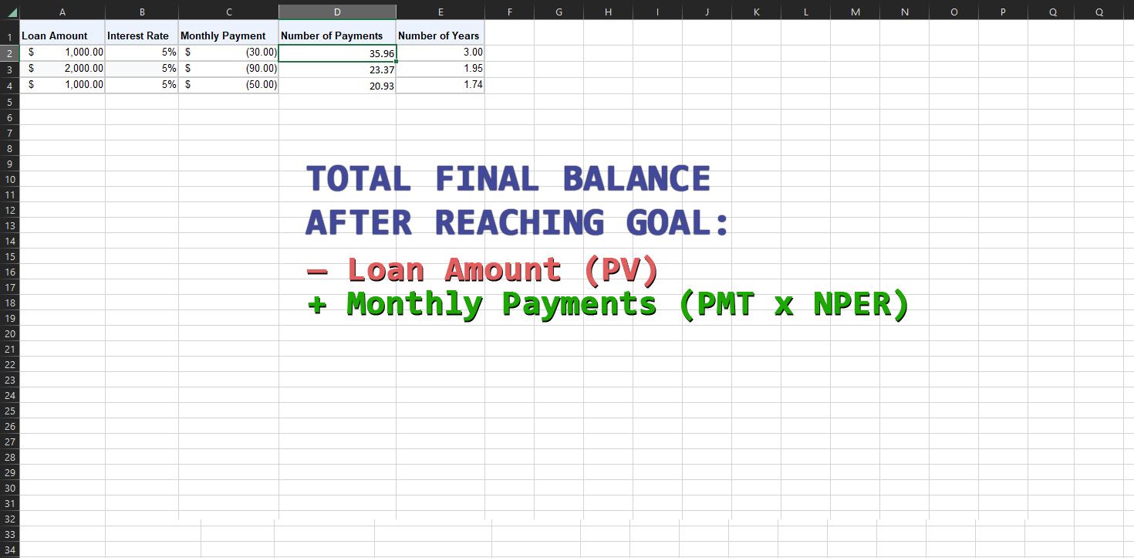The width and height of the screenshot is (1134, 558).
Task: Select column Q header at far right
Action: pyautogui.click(x=1099, y=12)
